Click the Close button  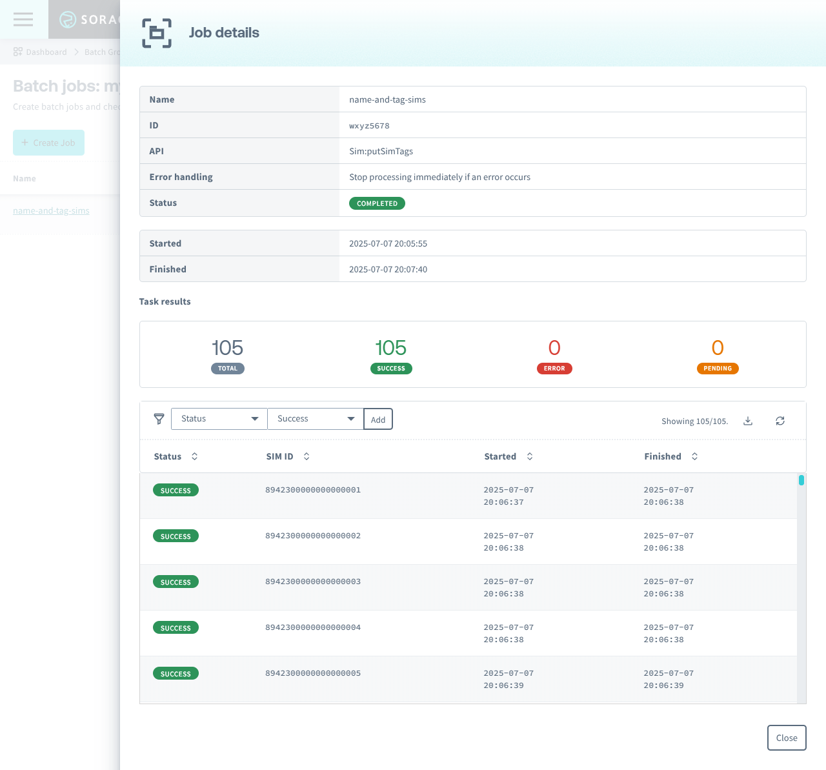click(x=787, y=737)
